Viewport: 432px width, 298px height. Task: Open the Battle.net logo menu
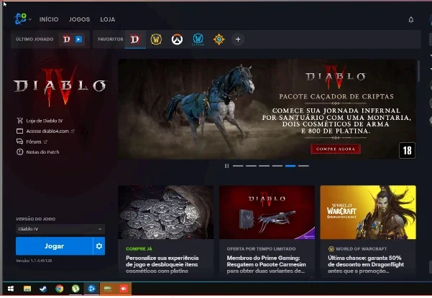[x=22, y=19]
